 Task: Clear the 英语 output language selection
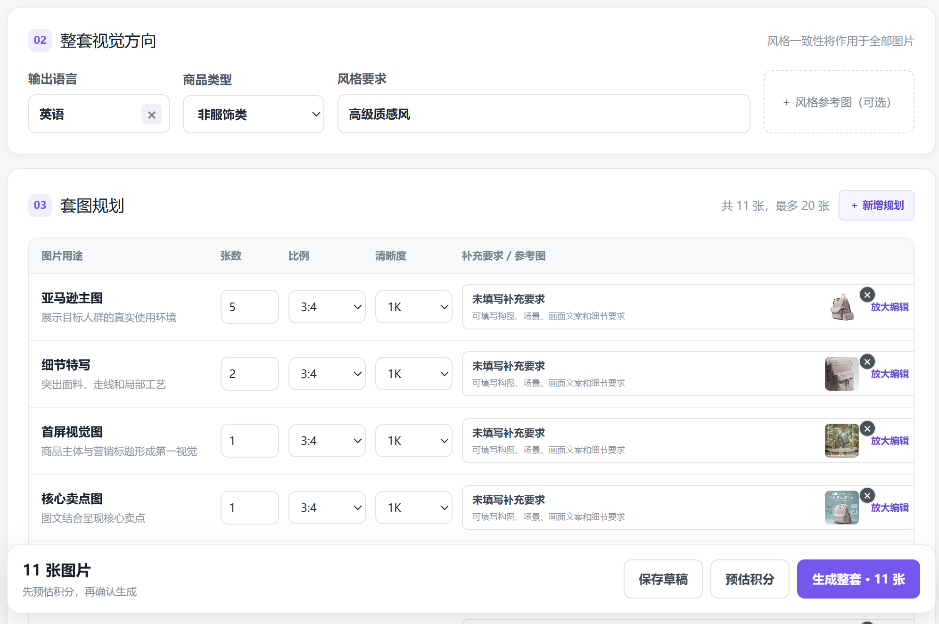152,115
